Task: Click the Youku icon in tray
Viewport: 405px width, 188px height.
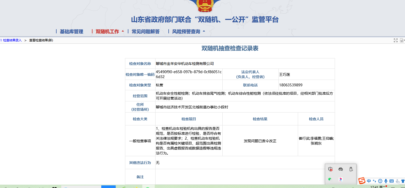Action: (340, 179)
